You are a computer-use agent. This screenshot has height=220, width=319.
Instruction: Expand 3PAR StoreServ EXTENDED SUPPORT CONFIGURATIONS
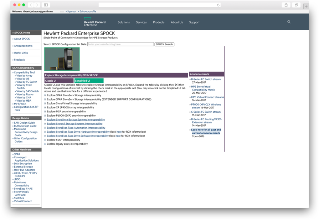pos(45,99)
